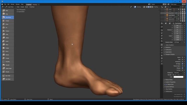Select the Box Hide tool
Image resolution: width=187 pixels, height=105 pixels.
click(x=8, y=76)
